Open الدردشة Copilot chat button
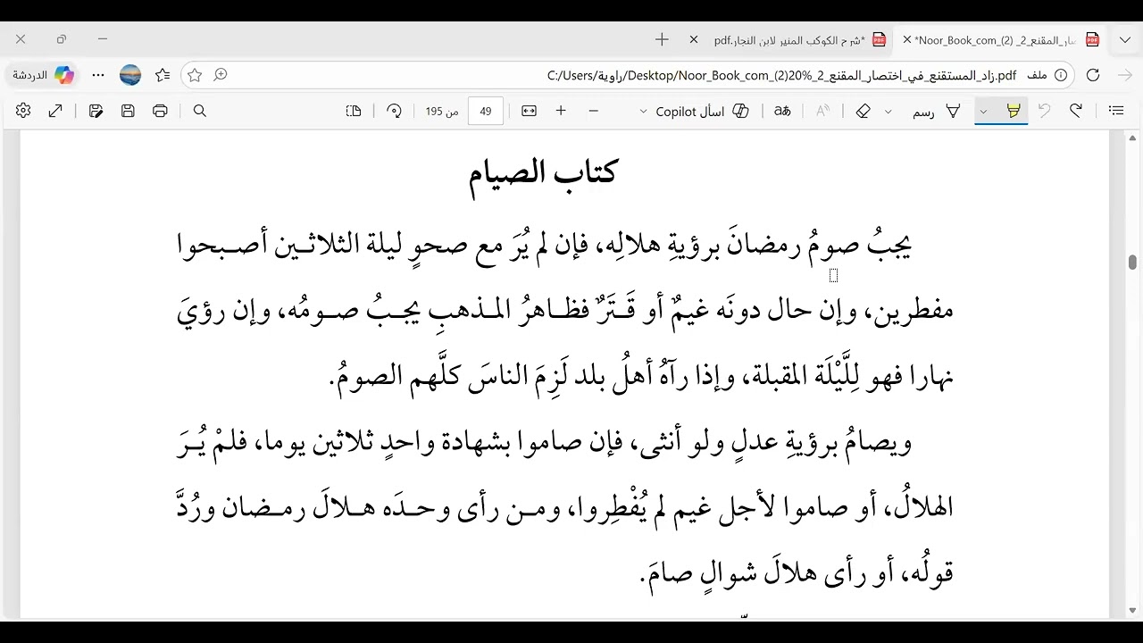The image size is (1143, 643). click(x=43, y=75)
